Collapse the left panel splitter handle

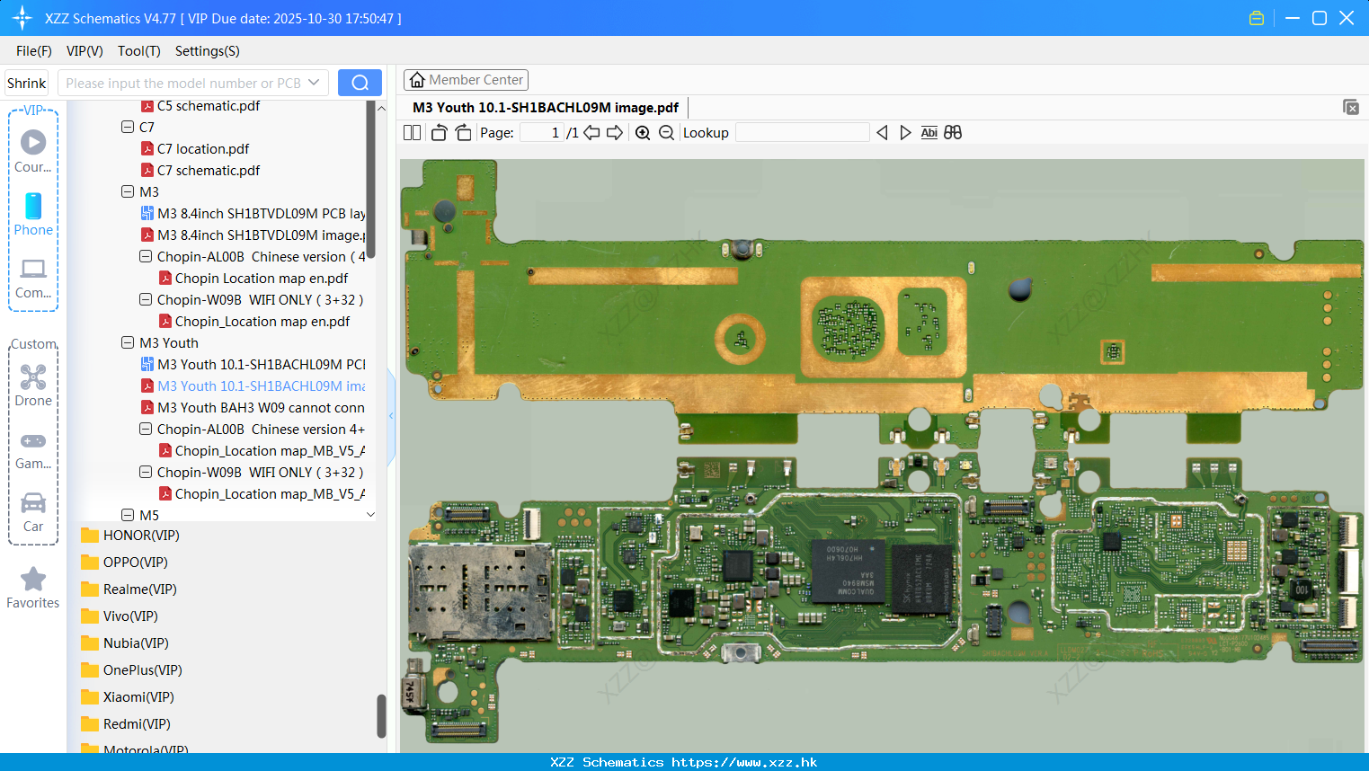tap(391, 416)
